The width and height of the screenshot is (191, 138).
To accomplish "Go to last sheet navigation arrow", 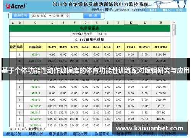I will coord(23,129).
